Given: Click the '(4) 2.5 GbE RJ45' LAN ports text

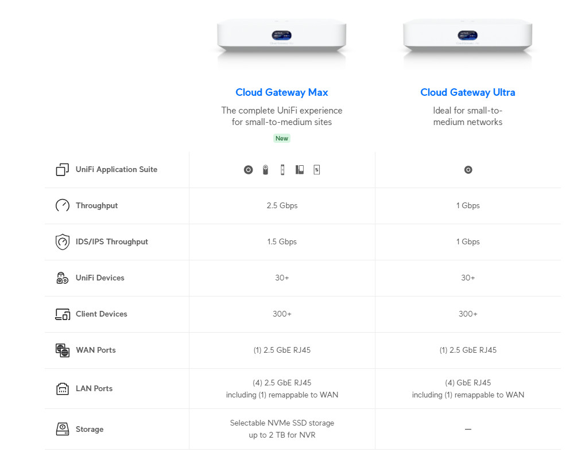Looking at the screenshot, I should click(x=282, y=383).
